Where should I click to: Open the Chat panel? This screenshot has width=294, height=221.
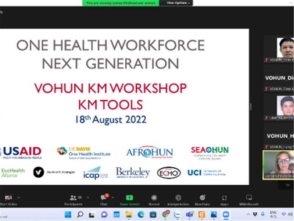click(x=104, y=199)
